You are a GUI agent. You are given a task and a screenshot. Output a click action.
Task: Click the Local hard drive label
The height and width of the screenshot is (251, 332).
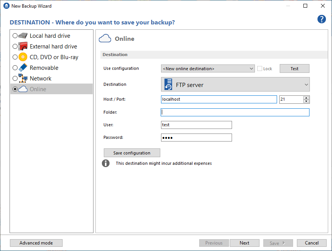(x=50, y=36)
